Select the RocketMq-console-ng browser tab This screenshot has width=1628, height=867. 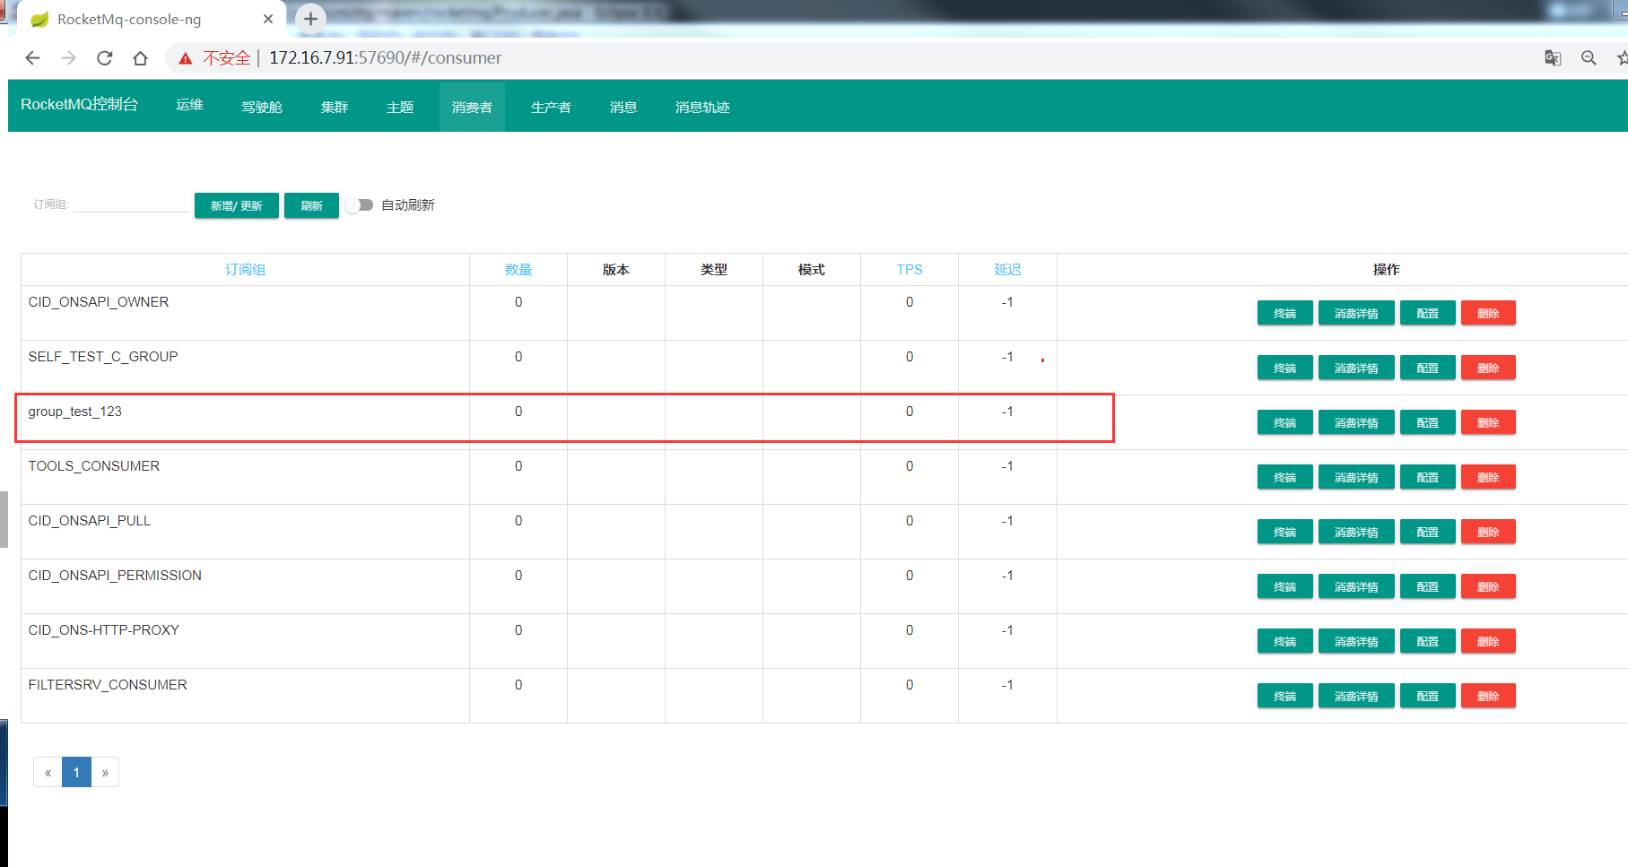(151, 19)
